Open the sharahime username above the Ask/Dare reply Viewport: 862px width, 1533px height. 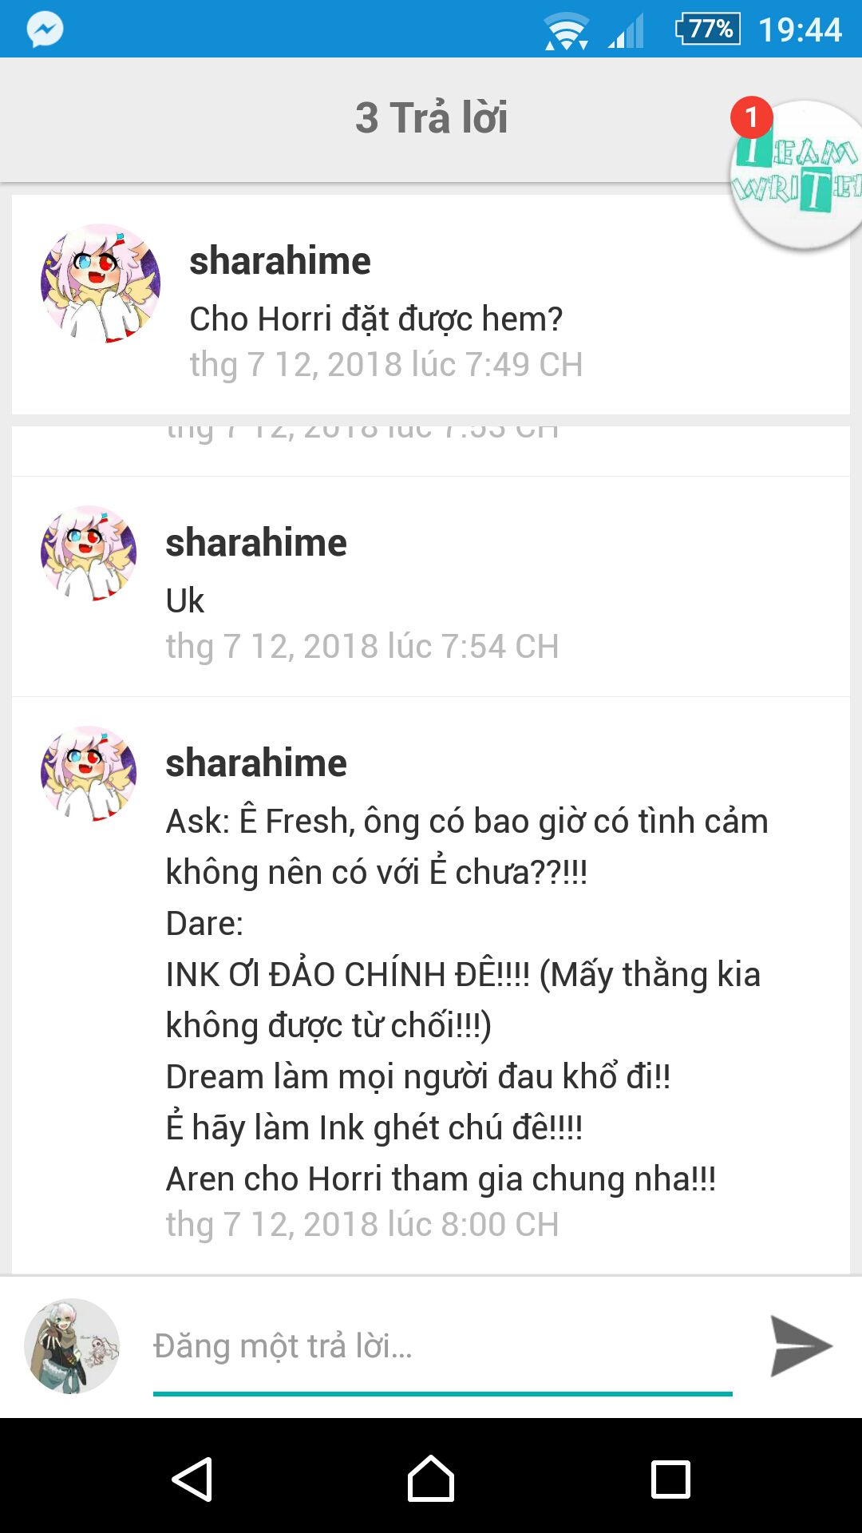coord(256,763)
